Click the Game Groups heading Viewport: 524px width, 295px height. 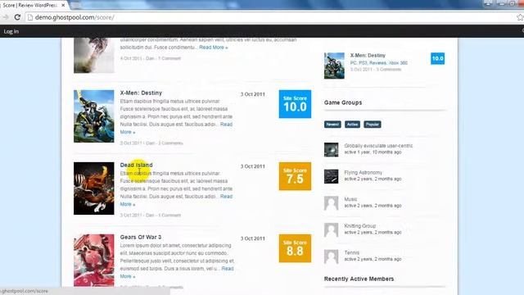[343, 102]
